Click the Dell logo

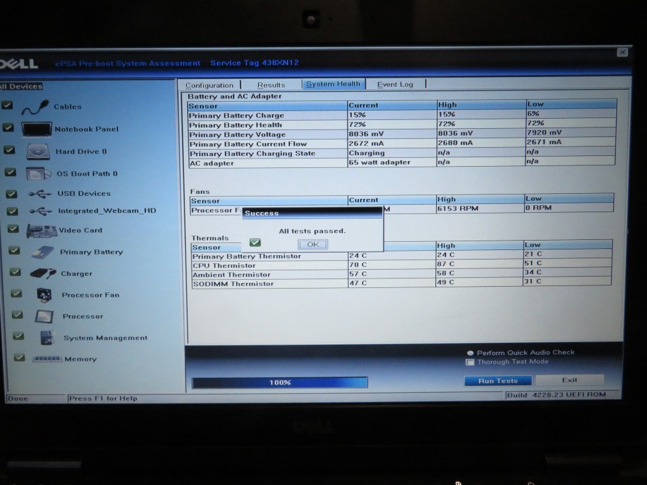click(x=18, y=64)
